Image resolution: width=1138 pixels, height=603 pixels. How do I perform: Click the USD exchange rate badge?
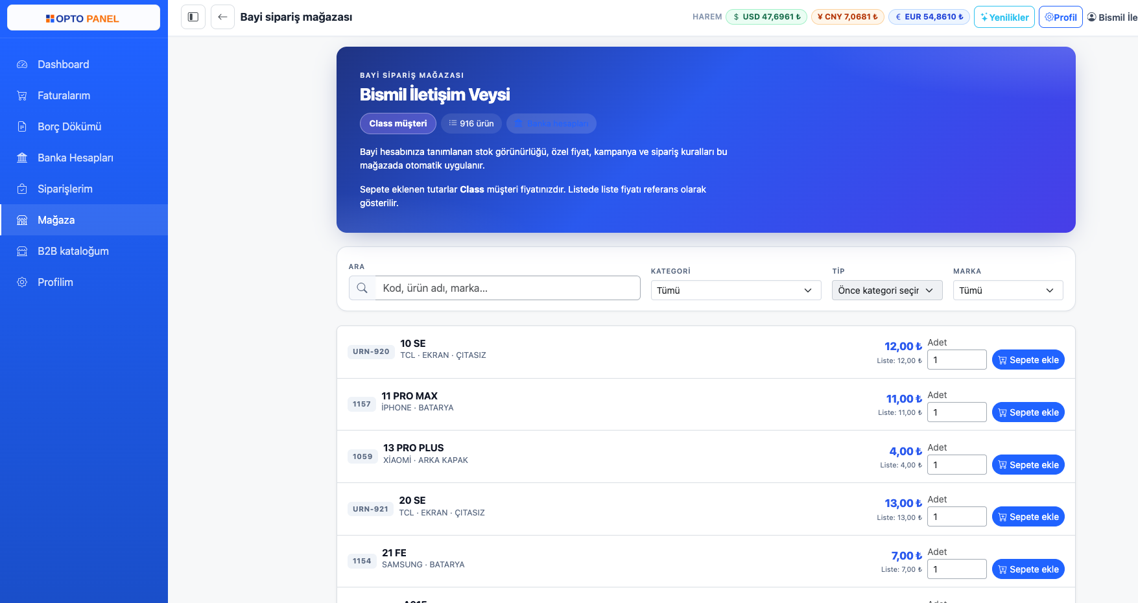pyautogui.click(x=766, y=17)
